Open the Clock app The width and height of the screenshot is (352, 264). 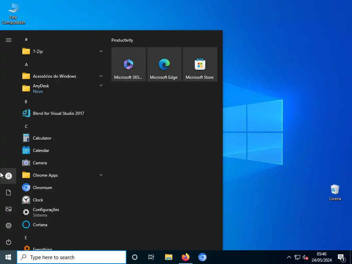tap(63, 200)
